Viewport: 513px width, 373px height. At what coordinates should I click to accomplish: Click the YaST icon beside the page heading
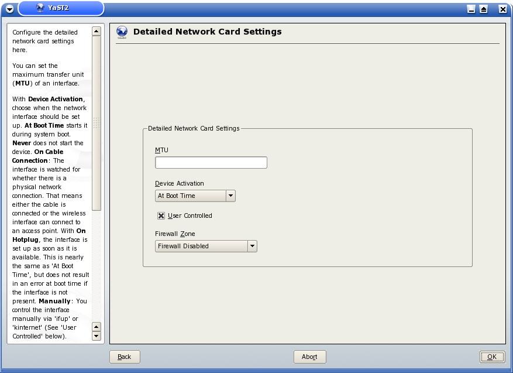(x=122, y=32)
